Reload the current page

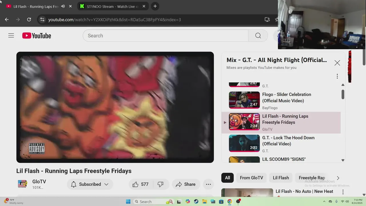tap(29, 19)
